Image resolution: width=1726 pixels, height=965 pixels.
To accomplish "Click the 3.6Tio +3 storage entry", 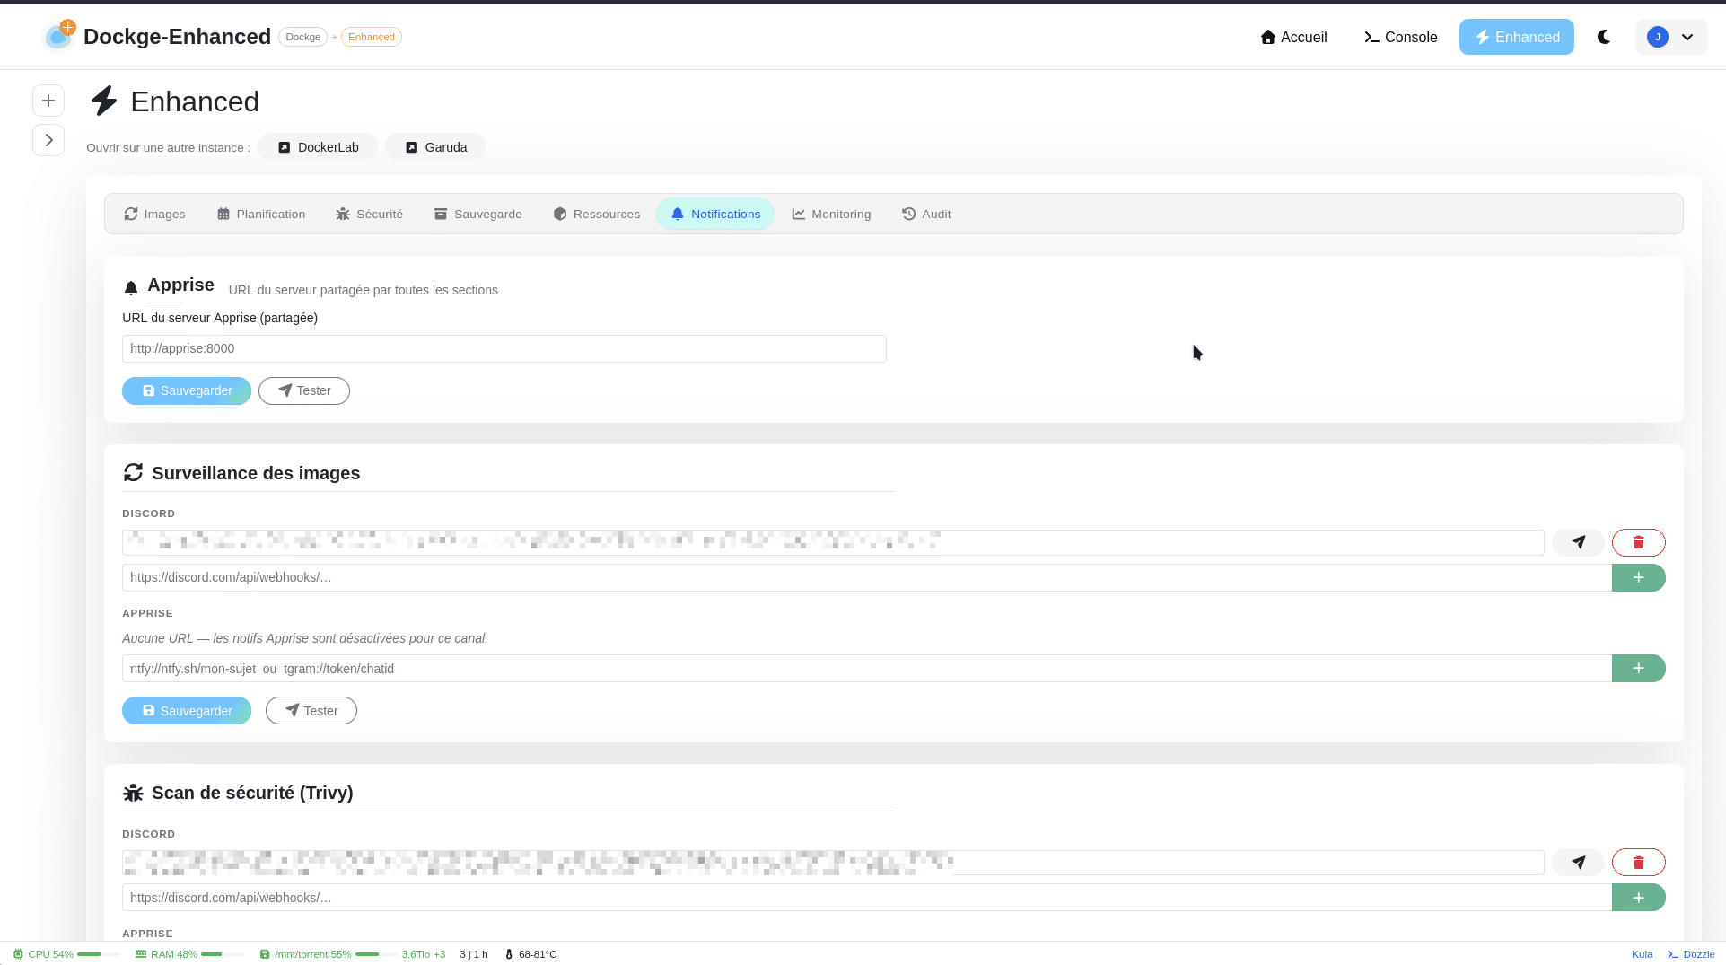I will click(424, 954).
